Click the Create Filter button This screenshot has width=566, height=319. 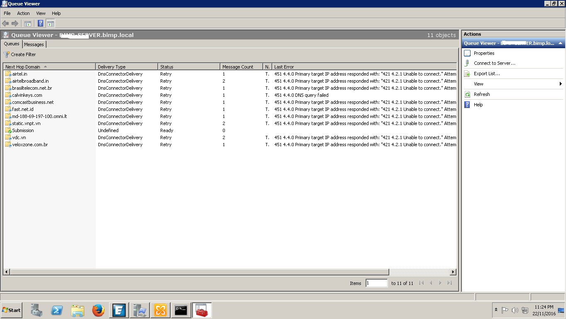click(x=20, y=54)
